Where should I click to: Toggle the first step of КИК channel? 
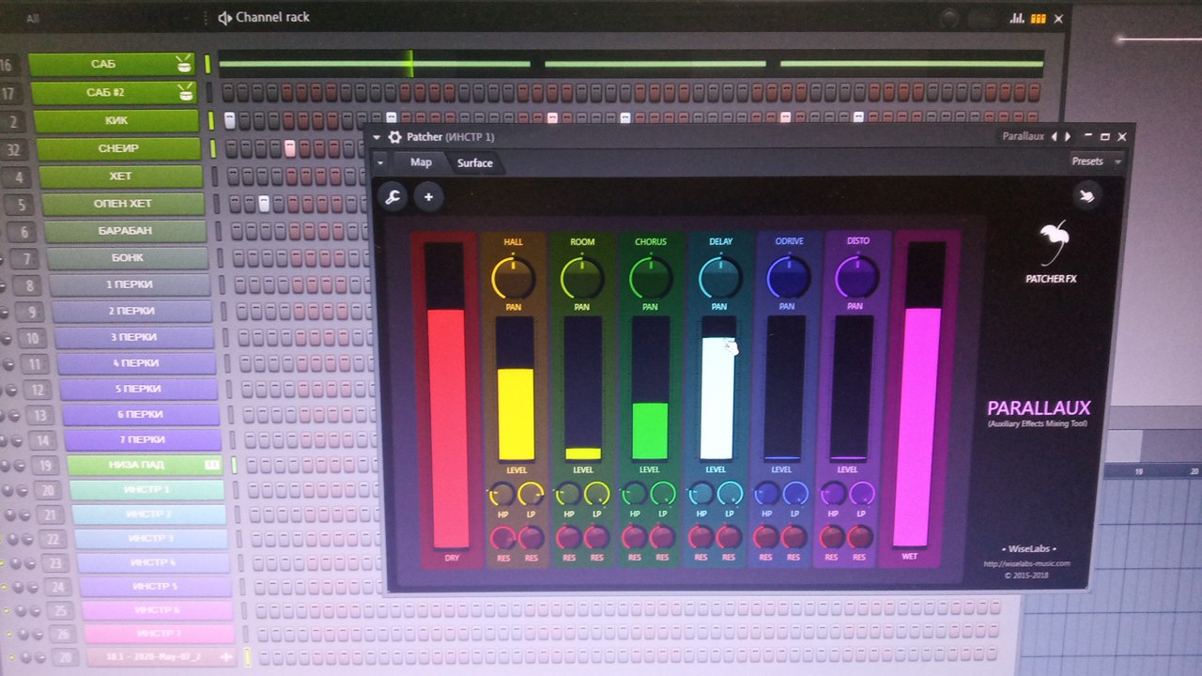click(229, 120)
